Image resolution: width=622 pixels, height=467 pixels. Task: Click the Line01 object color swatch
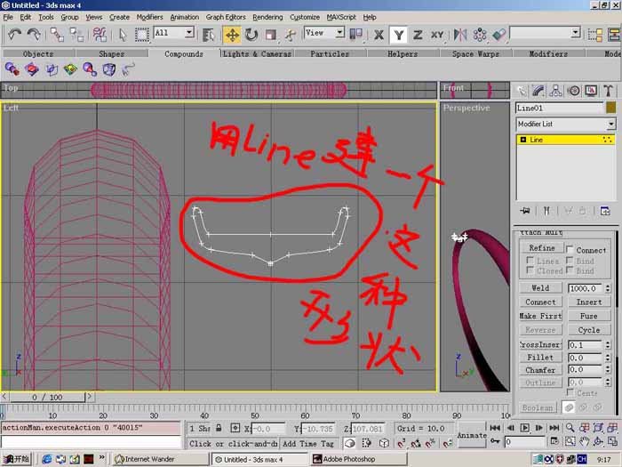coord(611,108)
